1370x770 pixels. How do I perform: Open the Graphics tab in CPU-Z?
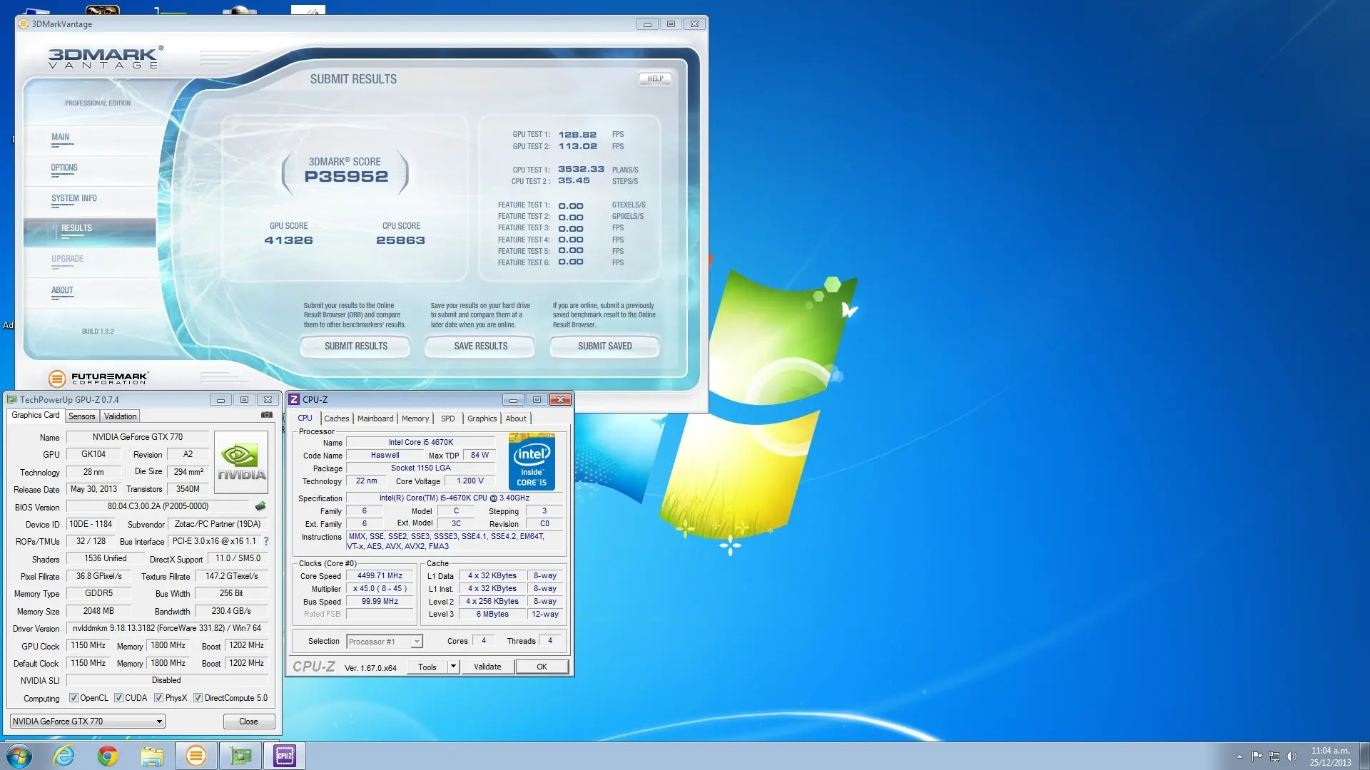point(482,419)
